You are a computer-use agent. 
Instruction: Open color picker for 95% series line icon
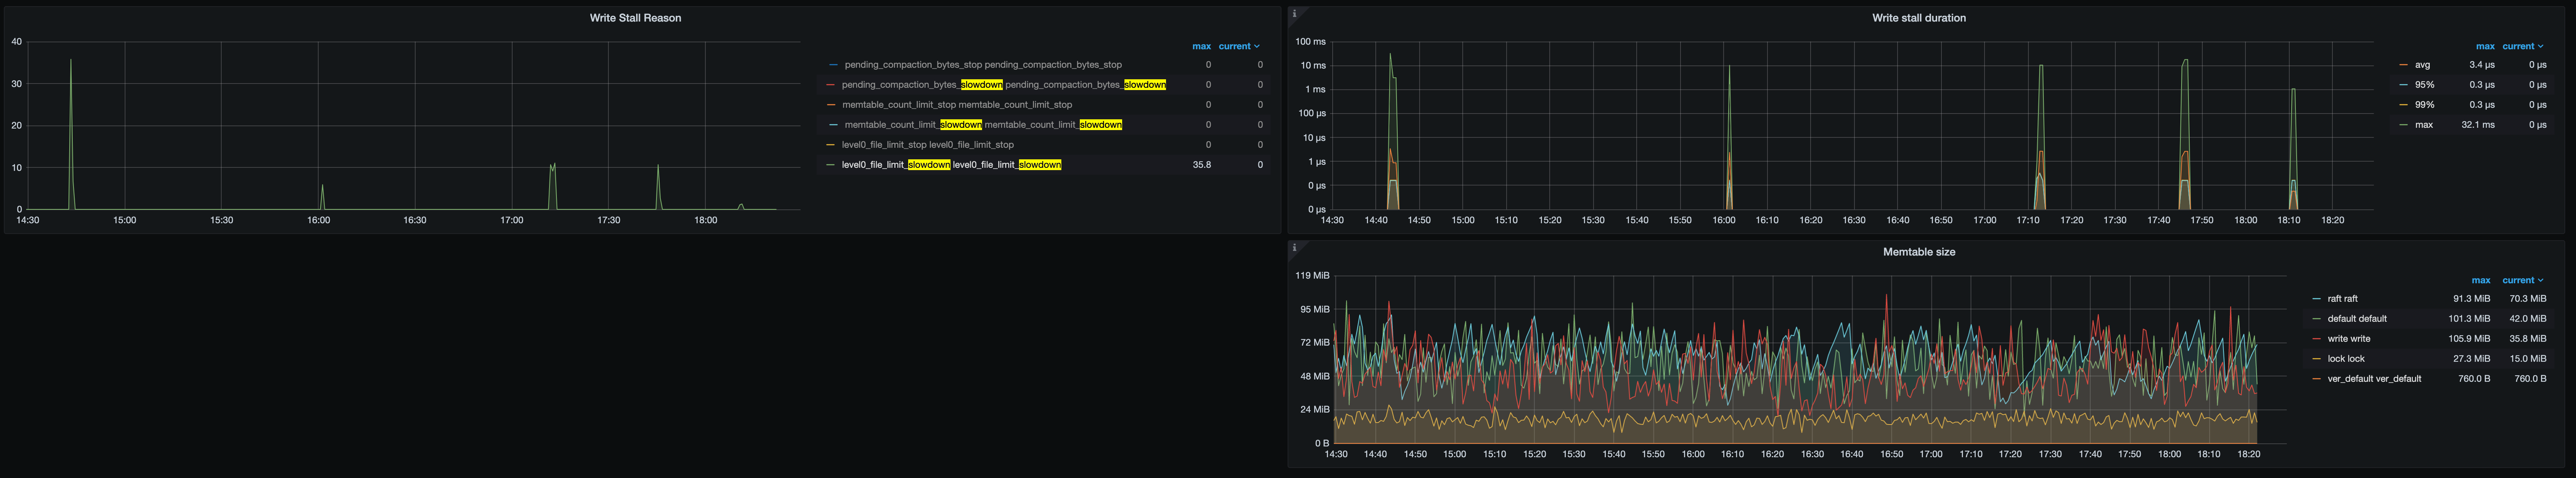2404,85
